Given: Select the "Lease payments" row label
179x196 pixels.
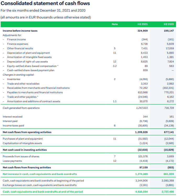Looking at the screenshot, I should point(12,161).
